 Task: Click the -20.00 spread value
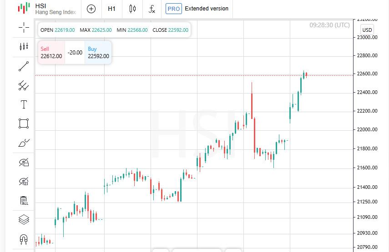[x=75, y=53]
